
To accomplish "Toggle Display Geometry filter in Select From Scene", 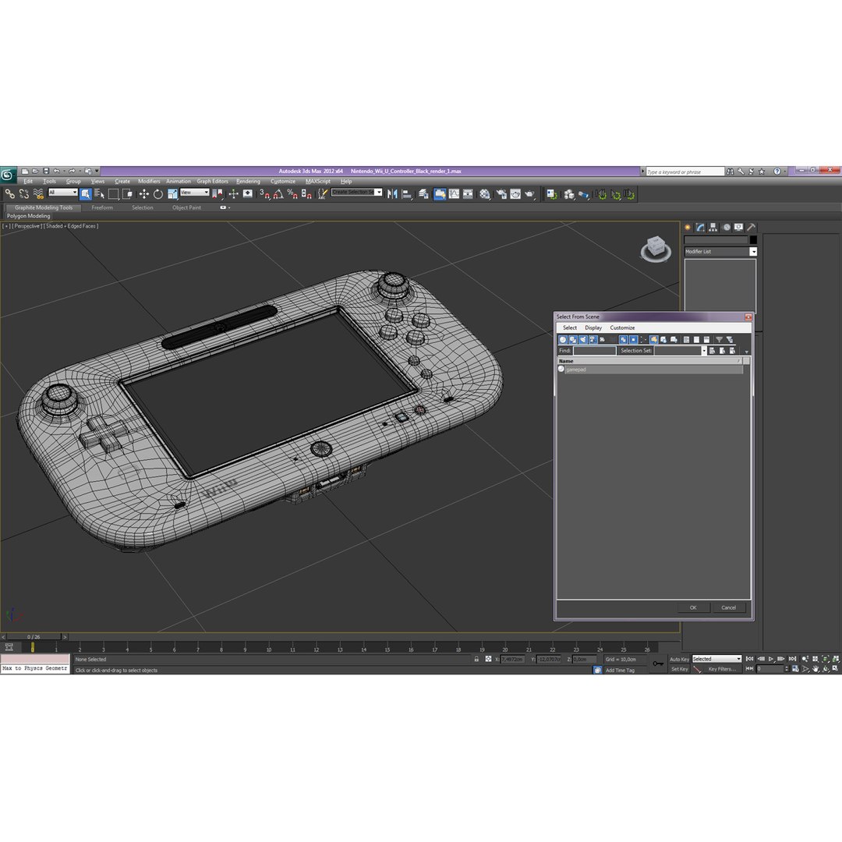I will 563,339.
